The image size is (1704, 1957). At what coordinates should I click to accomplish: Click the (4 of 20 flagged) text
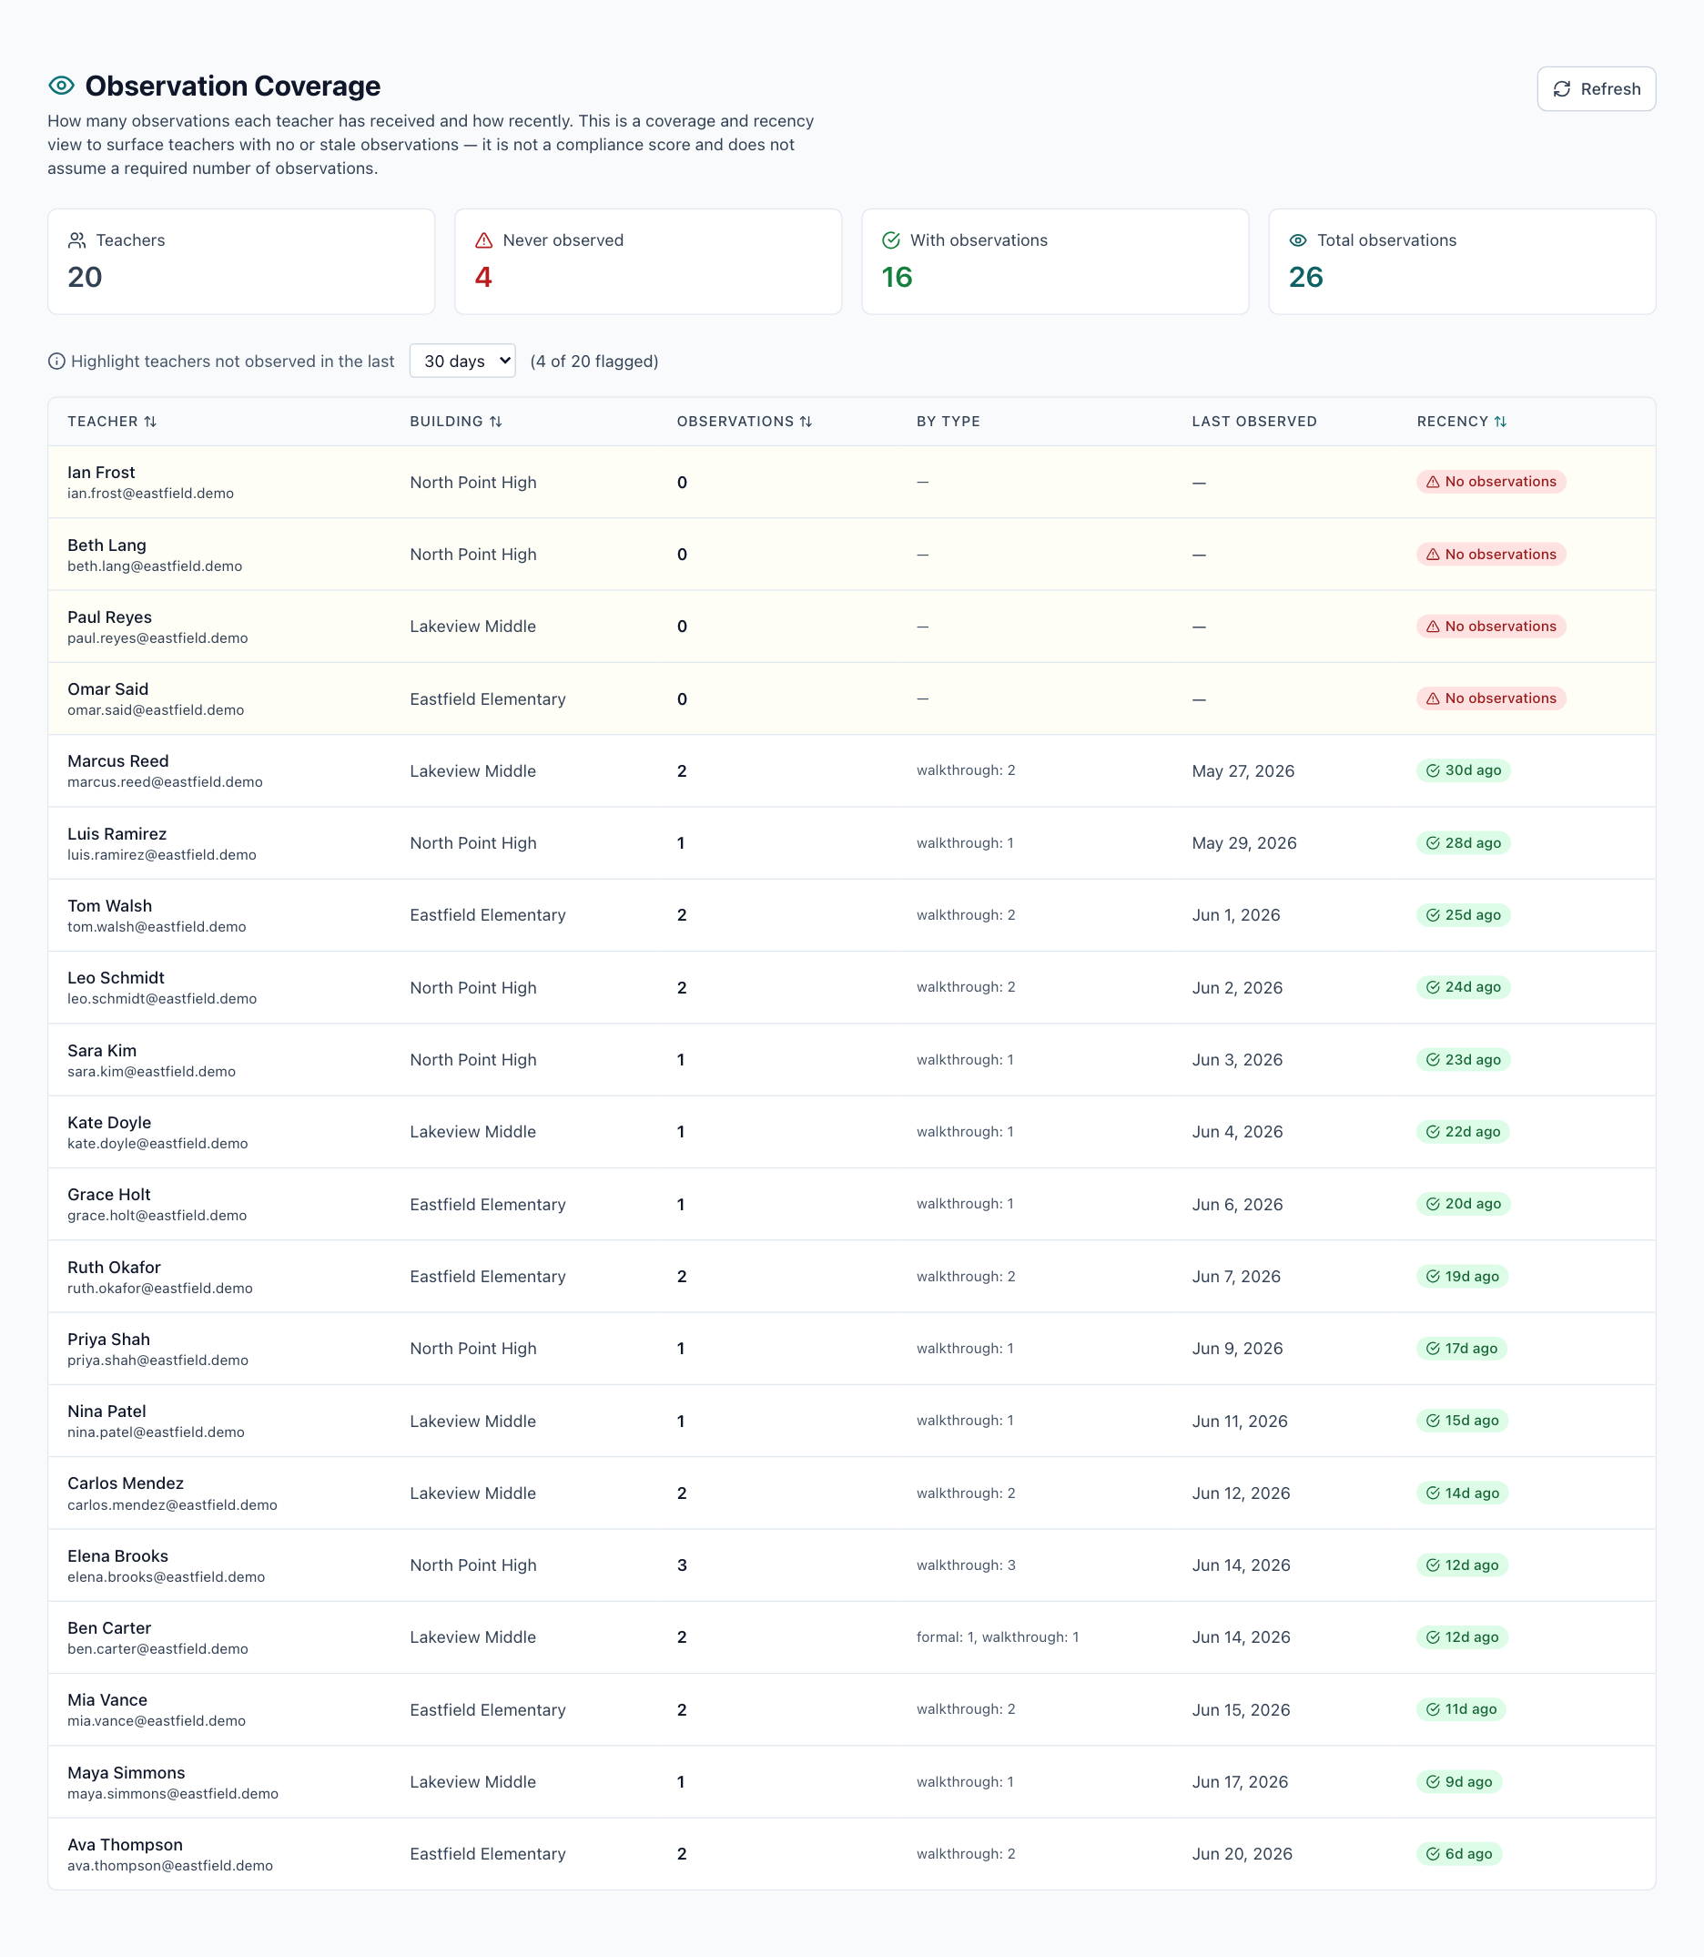[594, 362]
